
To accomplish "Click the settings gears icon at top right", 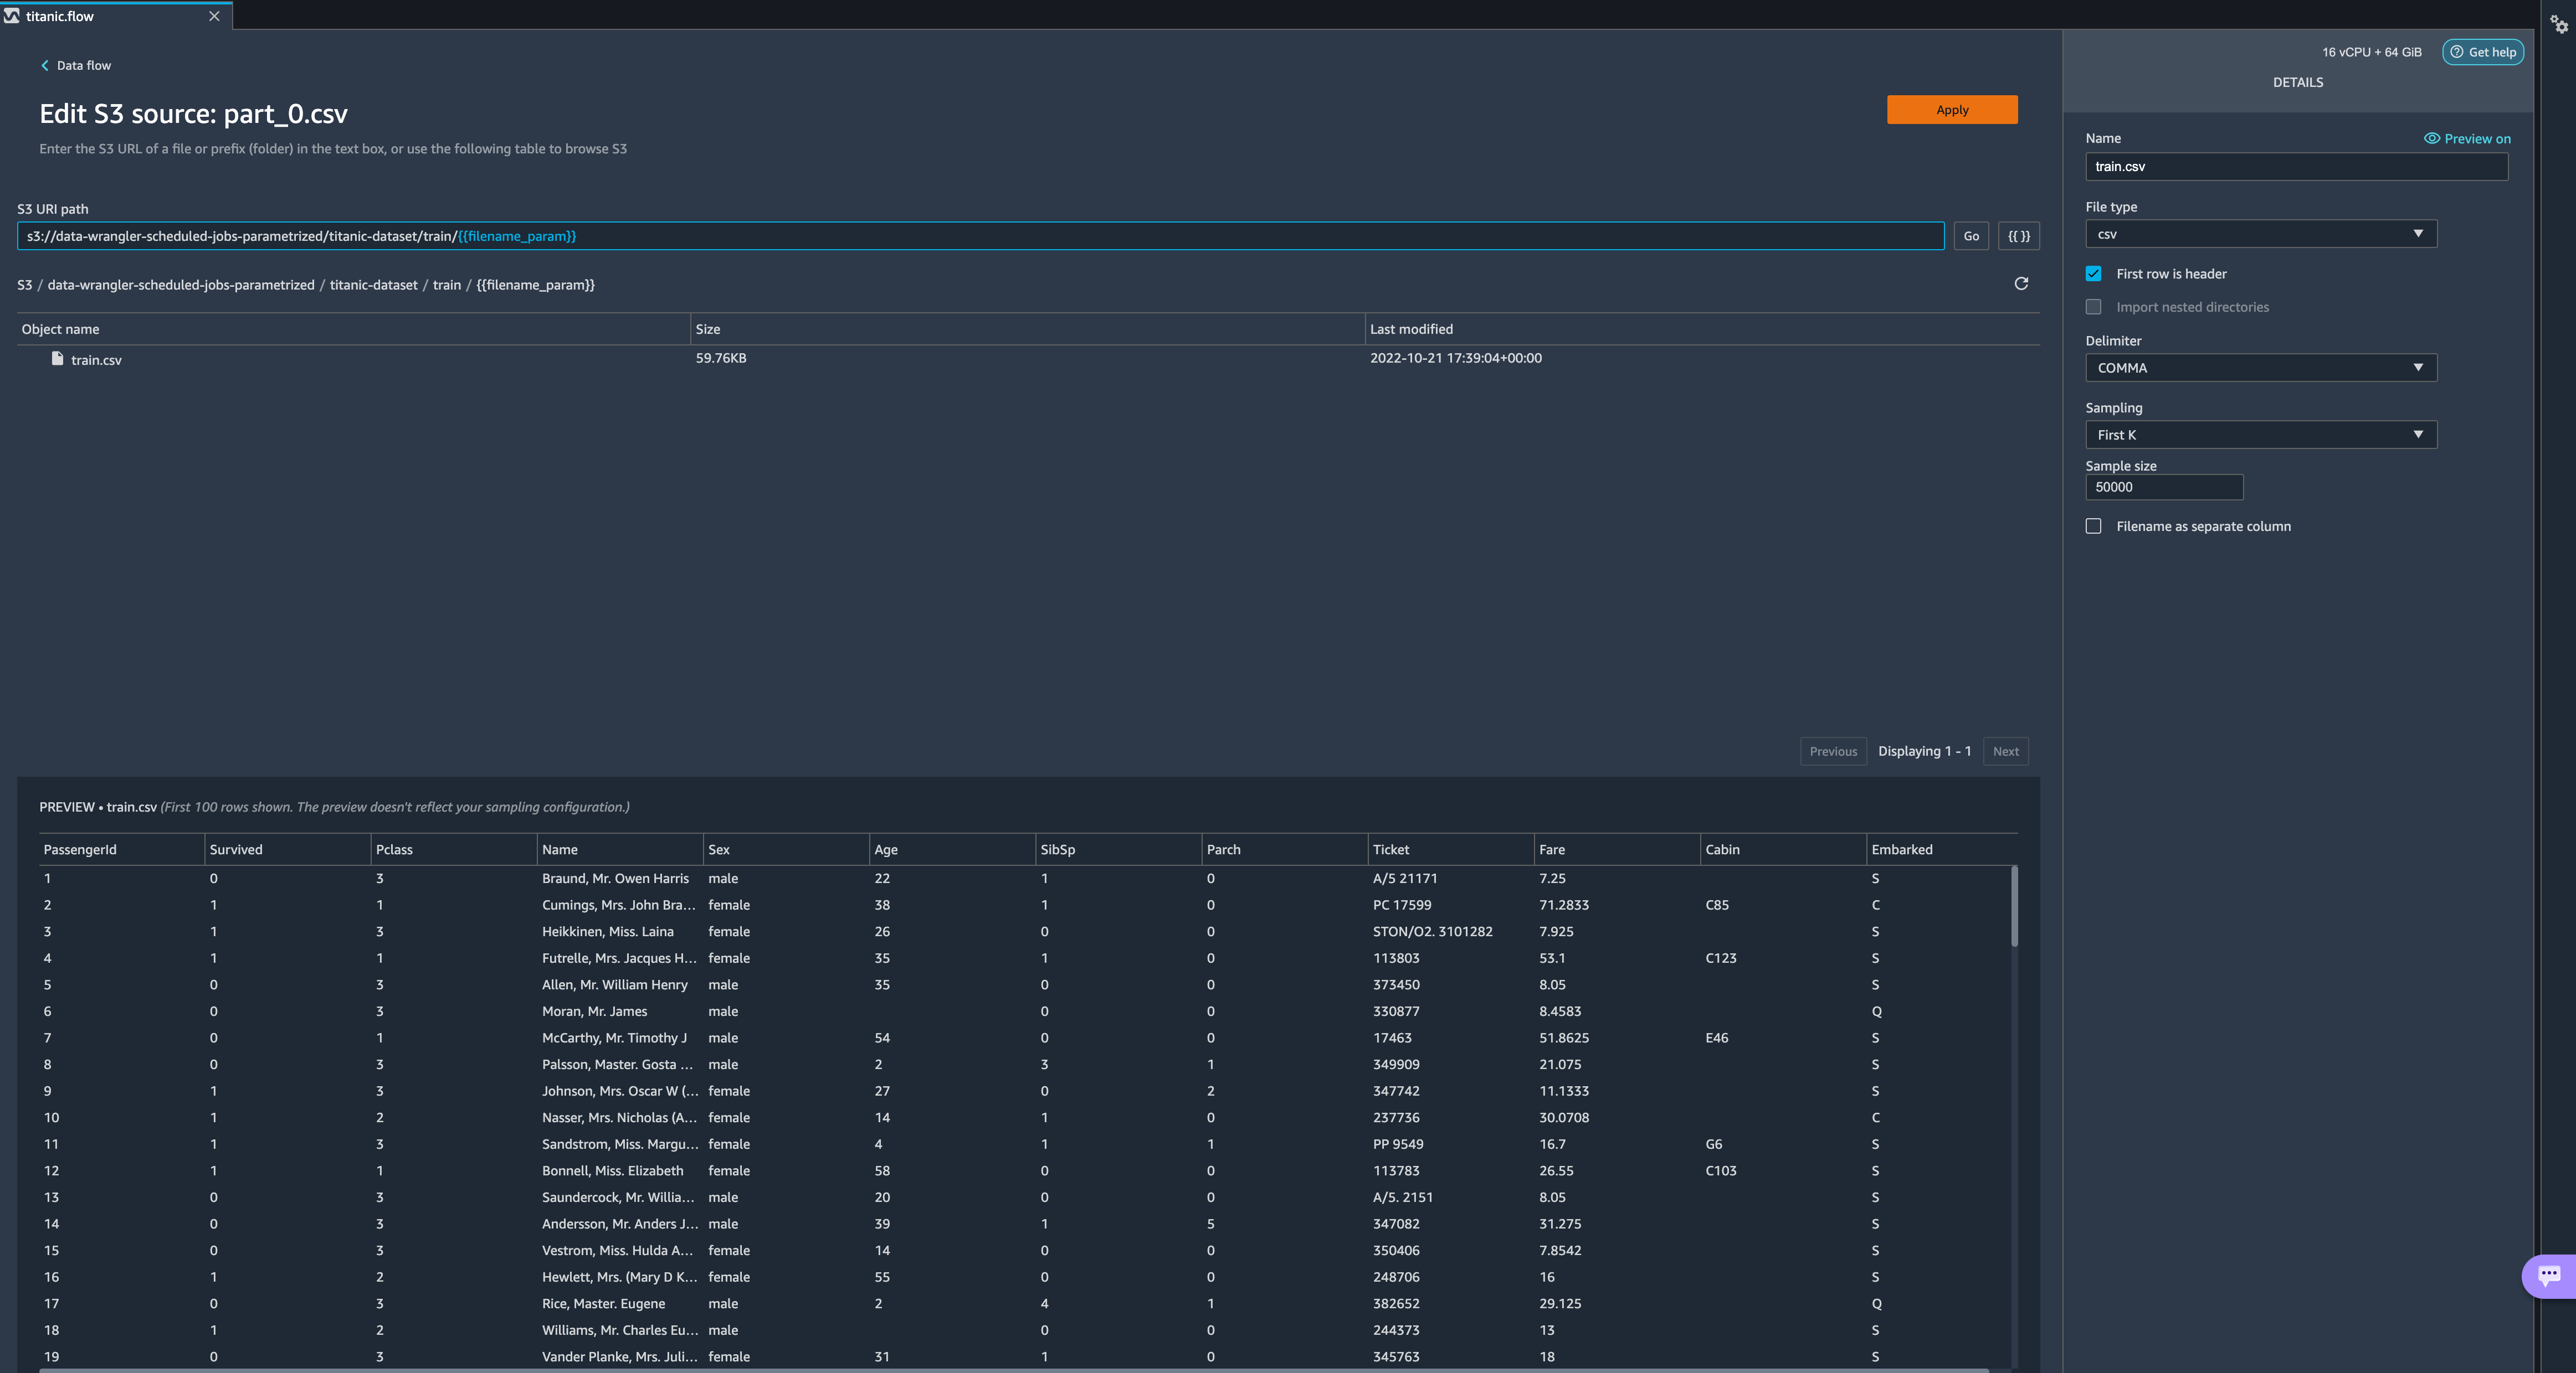I will [2559, 24].
